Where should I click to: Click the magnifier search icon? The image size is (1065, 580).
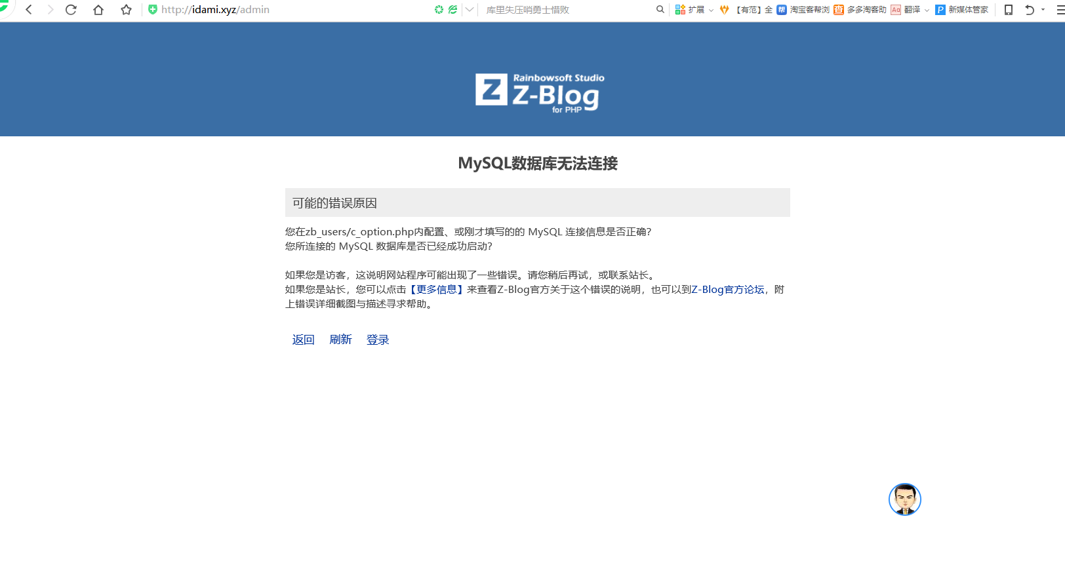tap(660, 10)
